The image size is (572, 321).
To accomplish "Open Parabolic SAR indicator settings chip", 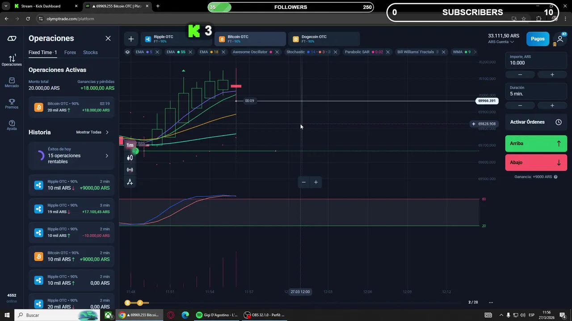I will coord(364,52).
